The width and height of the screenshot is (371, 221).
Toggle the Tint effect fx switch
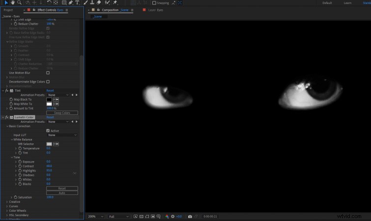point(7,91)
